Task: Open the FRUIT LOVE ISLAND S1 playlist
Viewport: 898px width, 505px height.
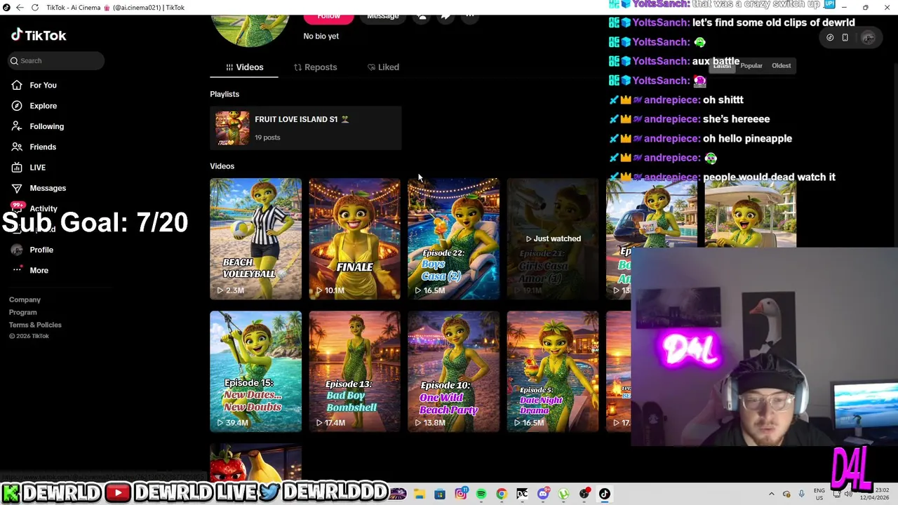Action: pyautogui.click(x=305, y=128)
